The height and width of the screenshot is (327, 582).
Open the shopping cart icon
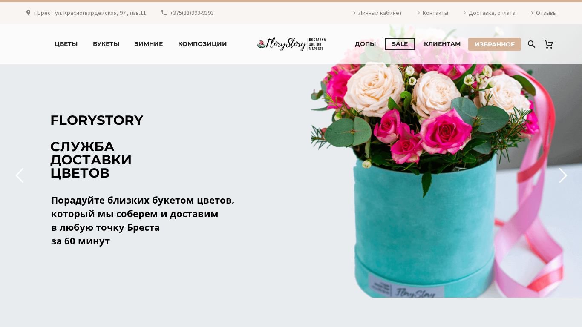(549, 44)
